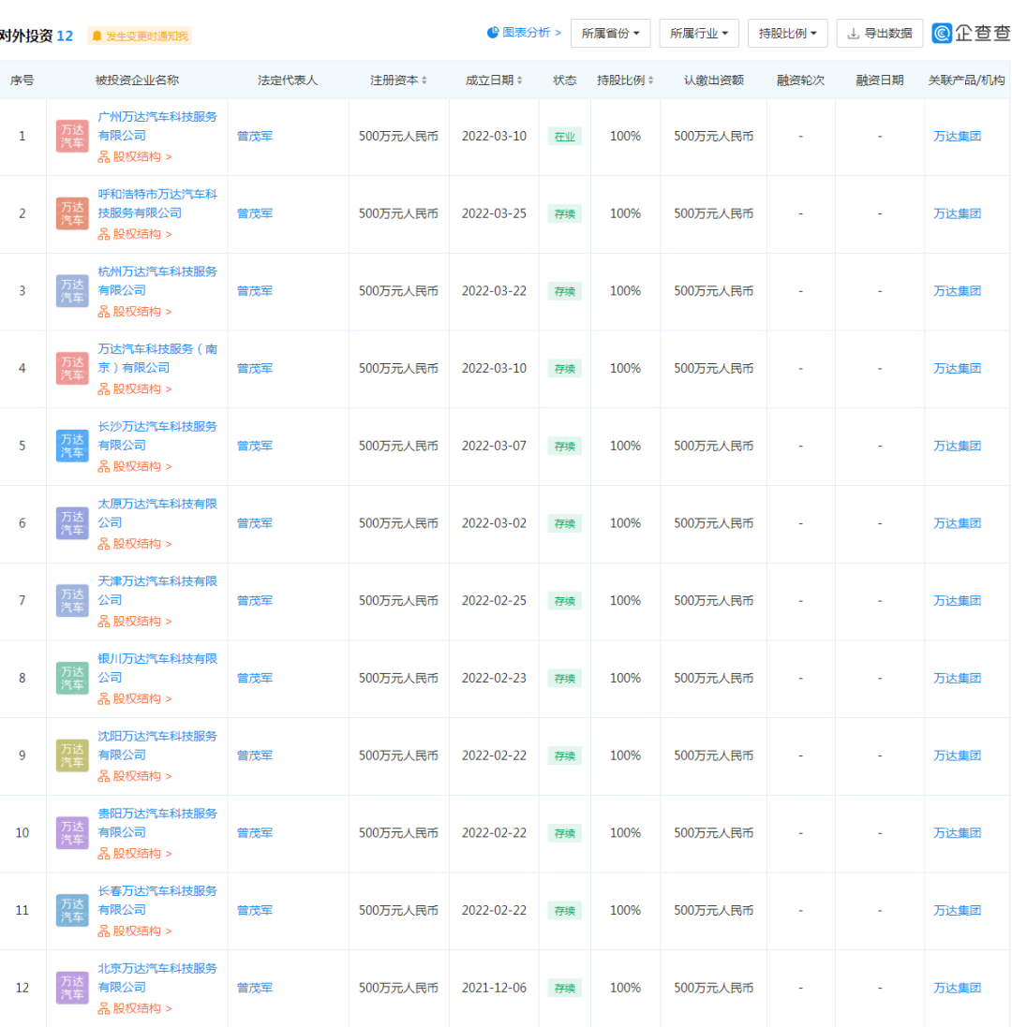
Task: Open 广州万达汽车科技服务有限公司 company link
Action: point(157,125)
